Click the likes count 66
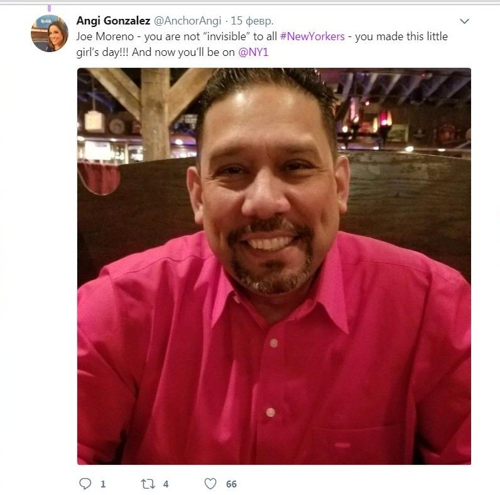The image size is (500, 495). 232,484
